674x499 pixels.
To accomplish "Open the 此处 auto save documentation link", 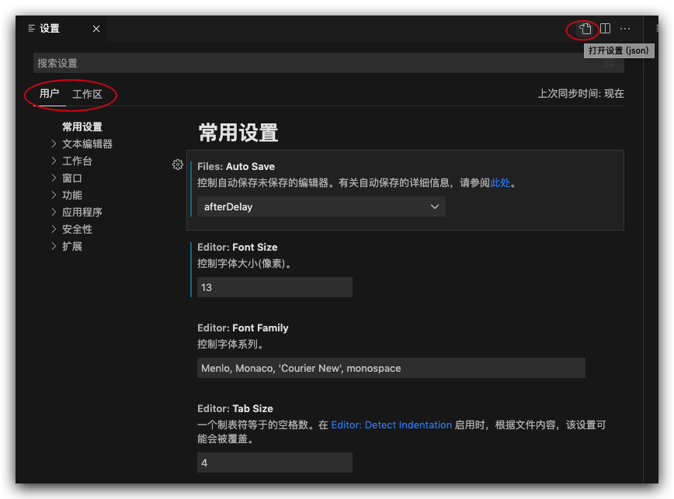I will [502, 183].
